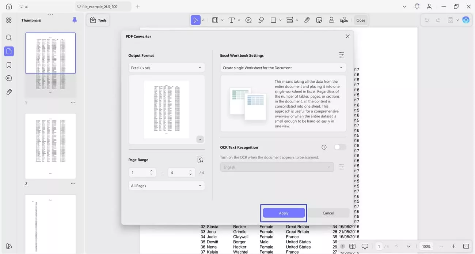
Task: Unpin the Thumbnails panel
Action: (75, 20)
